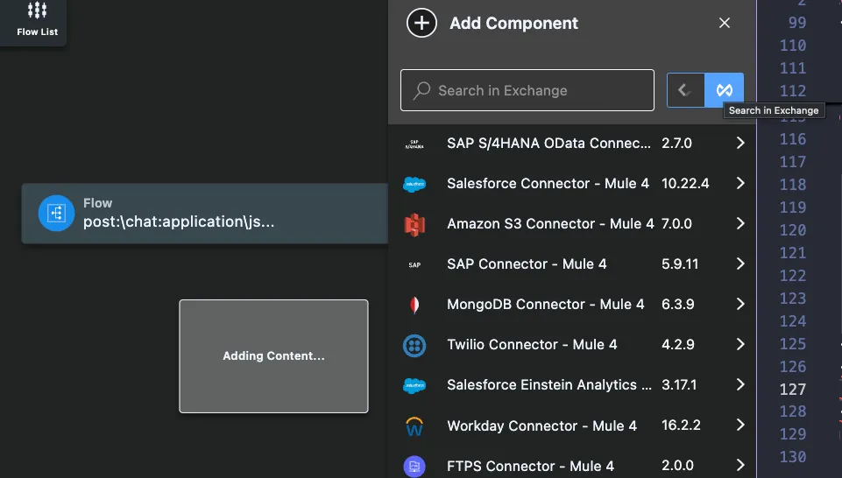Click version 5.9.11 of SAP Connector
This screenshot has height=478, width=842.
680,264
